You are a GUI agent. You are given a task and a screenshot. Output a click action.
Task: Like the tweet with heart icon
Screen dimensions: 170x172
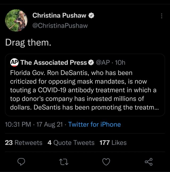point(106,162)
